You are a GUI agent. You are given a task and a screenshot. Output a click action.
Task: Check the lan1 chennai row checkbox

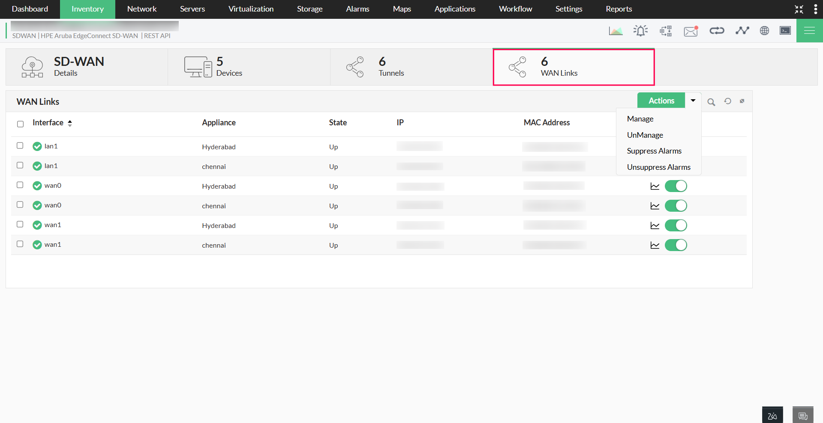point(20,165)
